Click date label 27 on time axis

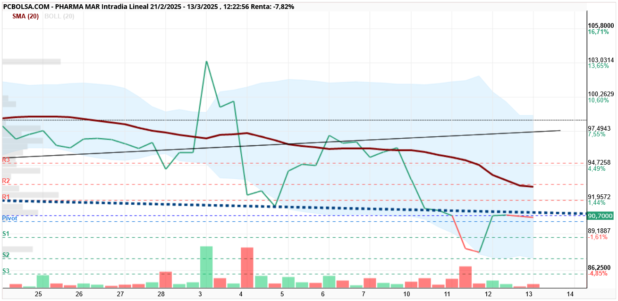(x=120, y=294)
